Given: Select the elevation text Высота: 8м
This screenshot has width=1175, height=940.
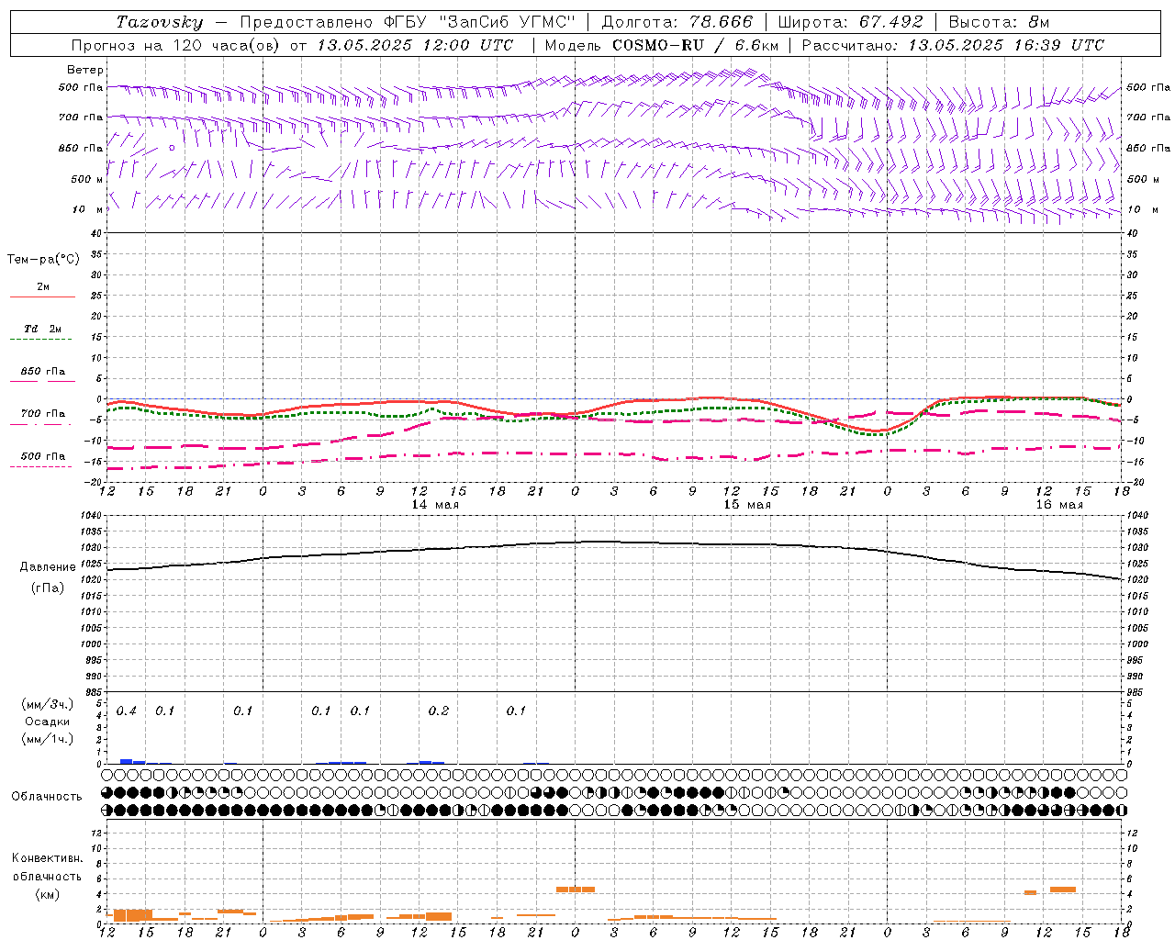Looking at the screenshot, I should [x=999, y=22].
